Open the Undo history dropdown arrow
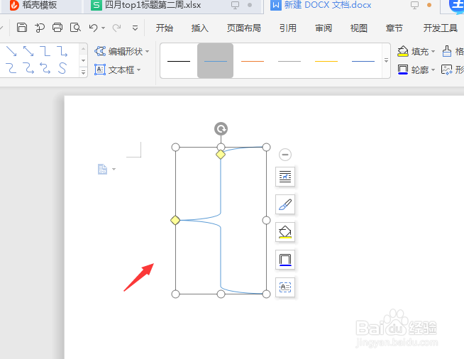This screenshot has height=359, width=464. coord(104,28)
